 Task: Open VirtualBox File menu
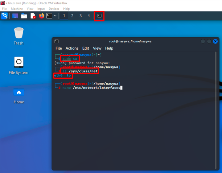pos(4,9)
